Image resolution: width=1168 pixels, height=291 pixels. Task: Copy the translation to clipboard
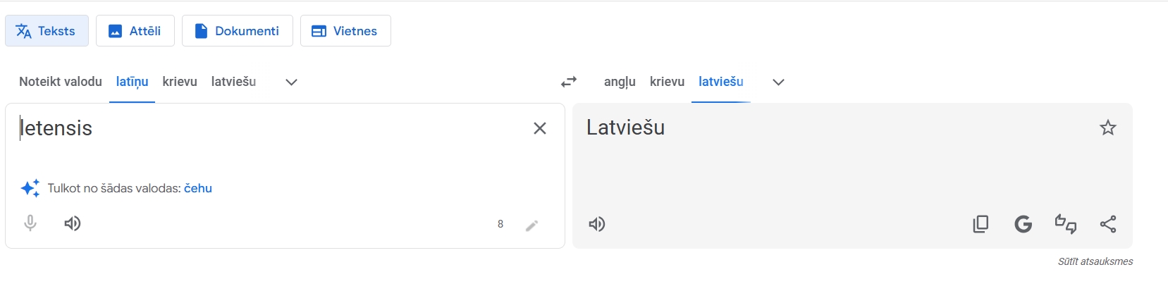click(980, 224)
